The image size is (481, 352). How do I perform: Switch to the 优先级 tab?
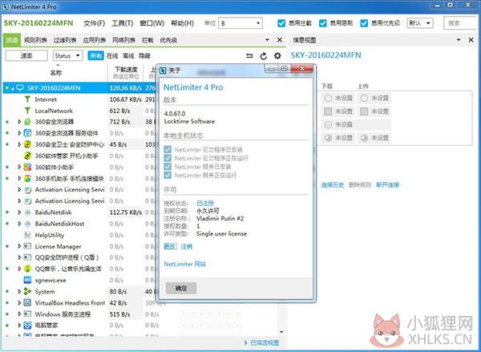168,40
